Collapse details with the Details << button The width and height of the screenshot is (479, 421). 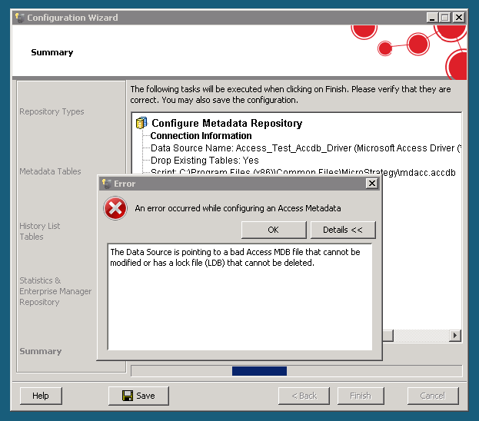[x=343, y=230]
